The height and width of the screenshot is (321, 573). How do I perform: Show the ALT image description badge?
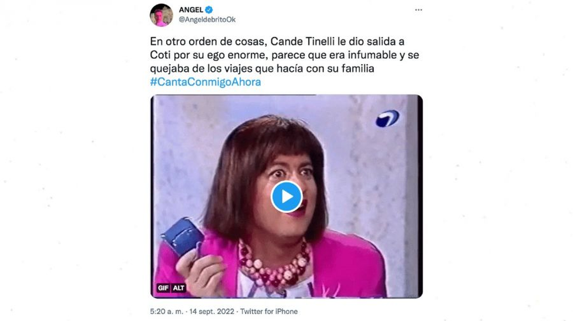pyautogui.click(x=179, y=288)
